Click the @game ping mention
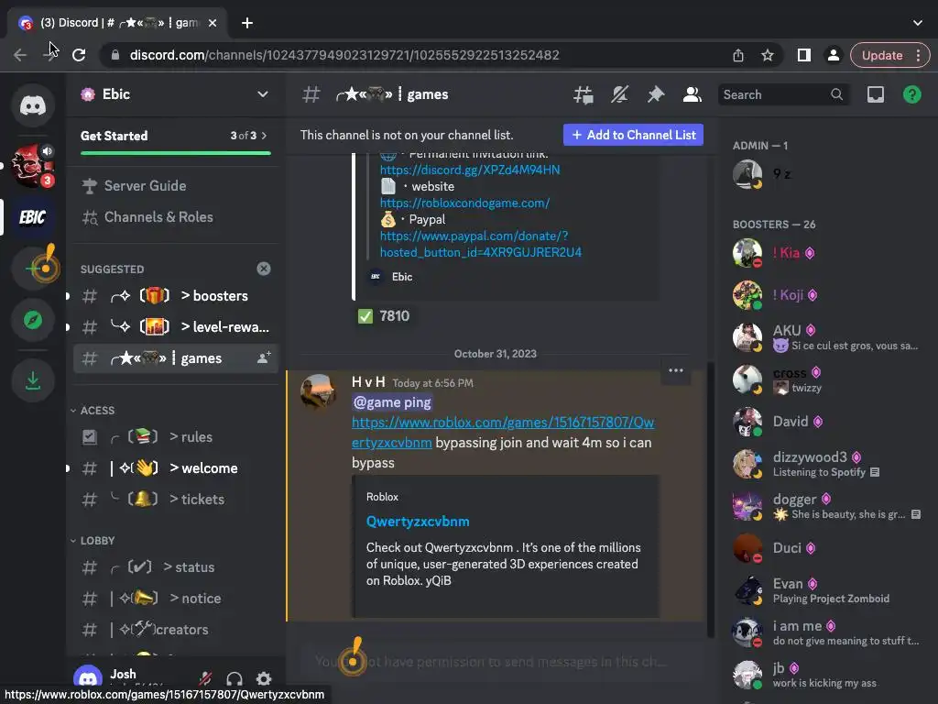 (392, 402)
